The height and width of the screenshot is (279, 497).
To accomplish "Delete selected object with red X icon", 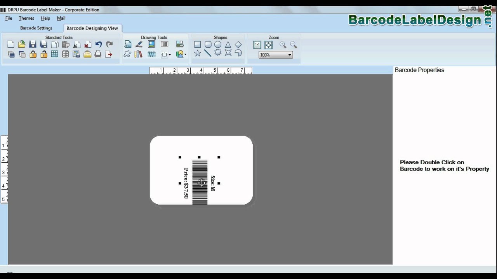I will pyautogui.click(x=88, y=45).
